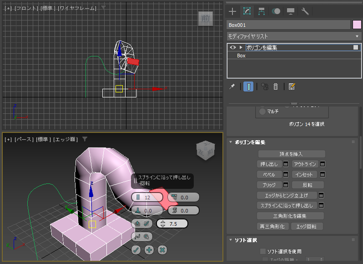Open configure modifier sets icon
This screenshot has width=363, height=264.
(292, 86)
